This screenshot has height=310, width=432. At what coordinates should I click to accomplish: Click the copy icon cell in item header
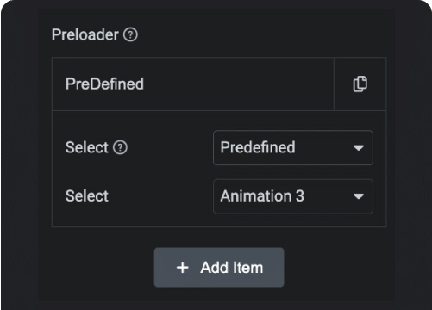point(360,84)
